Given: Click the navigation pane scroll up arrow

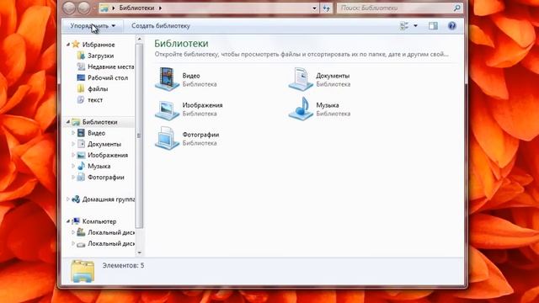Looking at the screenshot, I should click(139, 40).
